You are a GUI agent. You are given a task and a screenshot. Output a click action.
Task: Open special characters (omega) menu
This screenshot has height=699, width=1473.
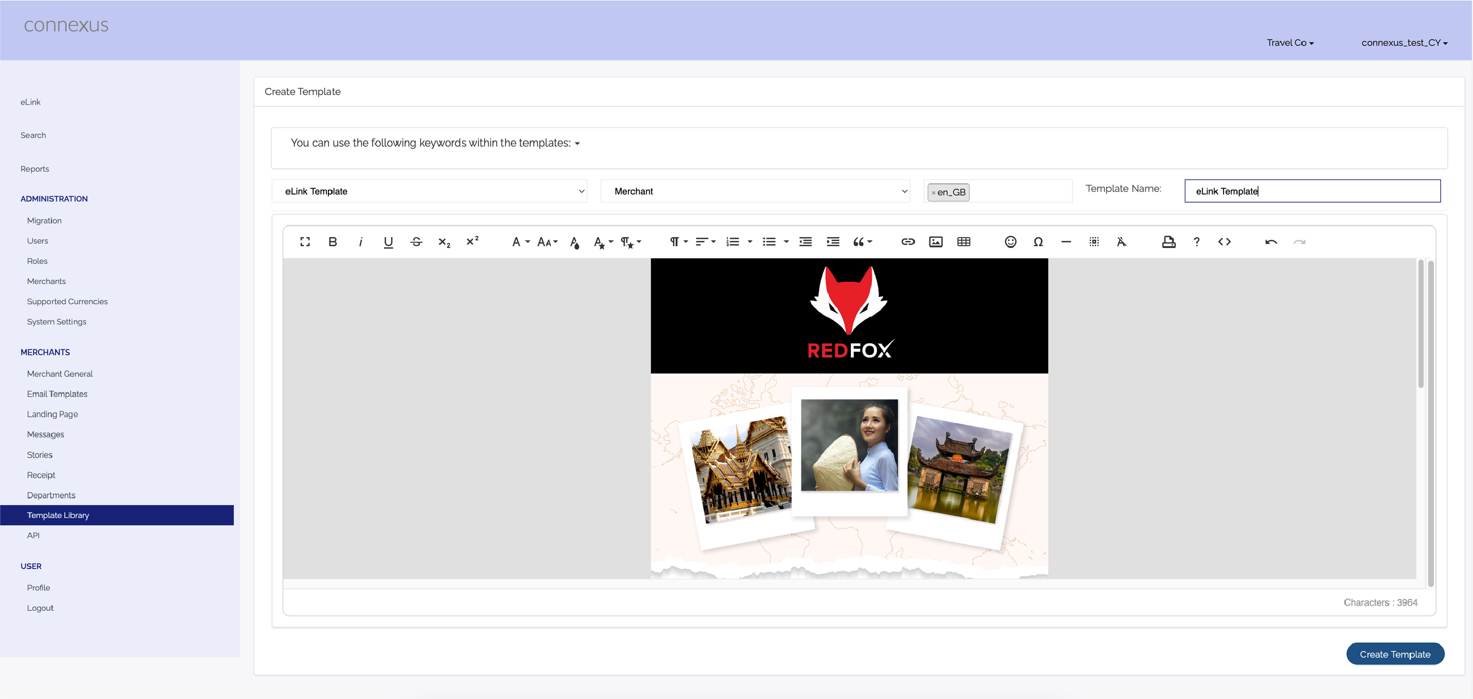tap(1039, 242)
